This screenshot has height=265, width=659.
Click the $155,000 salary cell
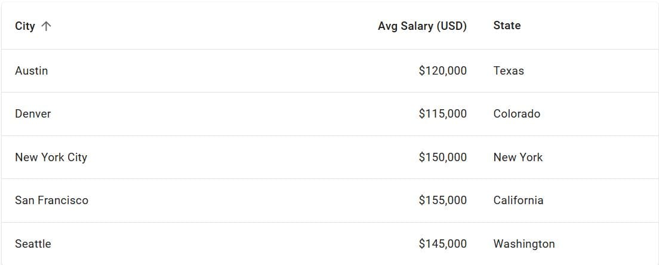pos(442,201)
